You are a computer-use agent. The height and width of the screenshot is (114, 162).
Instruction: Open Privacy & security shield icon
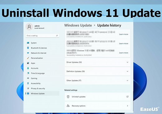(x=28, y=88)
